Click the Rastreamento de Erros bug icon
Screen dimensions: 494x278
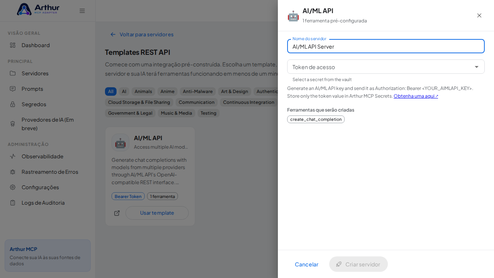13,172
